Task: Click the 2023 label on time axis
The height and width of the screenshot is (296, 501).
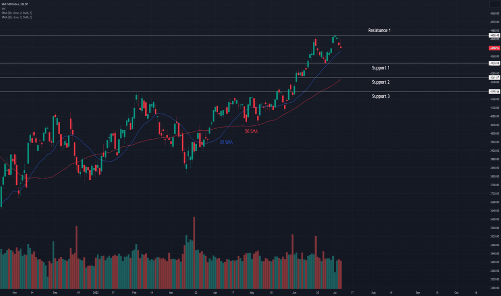Action: click(x=96, y=292)
